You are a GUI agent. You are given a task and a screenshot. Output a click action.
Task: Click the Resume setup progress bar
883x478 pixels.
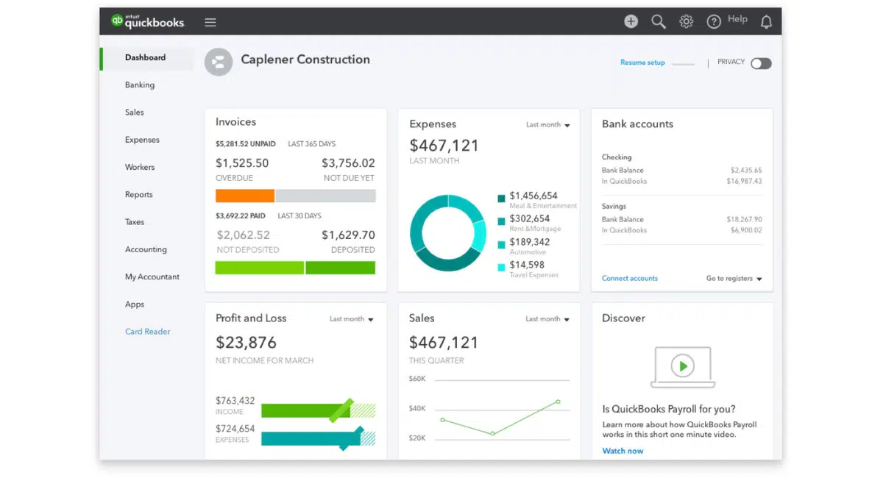683,65
